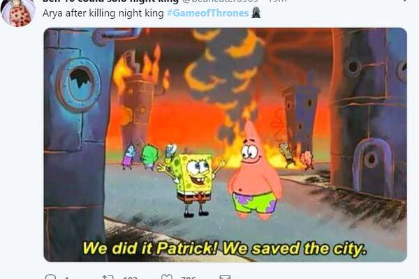The width and height of the screenshot is (419, 279).
Task: Open the tweet author's profile avatar
Action: coord(18,13)
